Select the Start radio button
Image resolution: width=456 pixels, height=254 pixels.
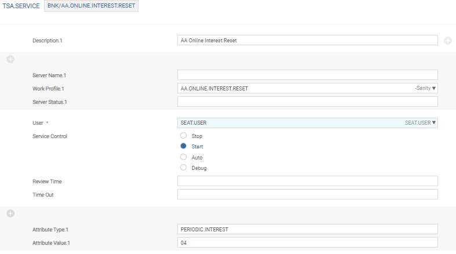(184, 147)
